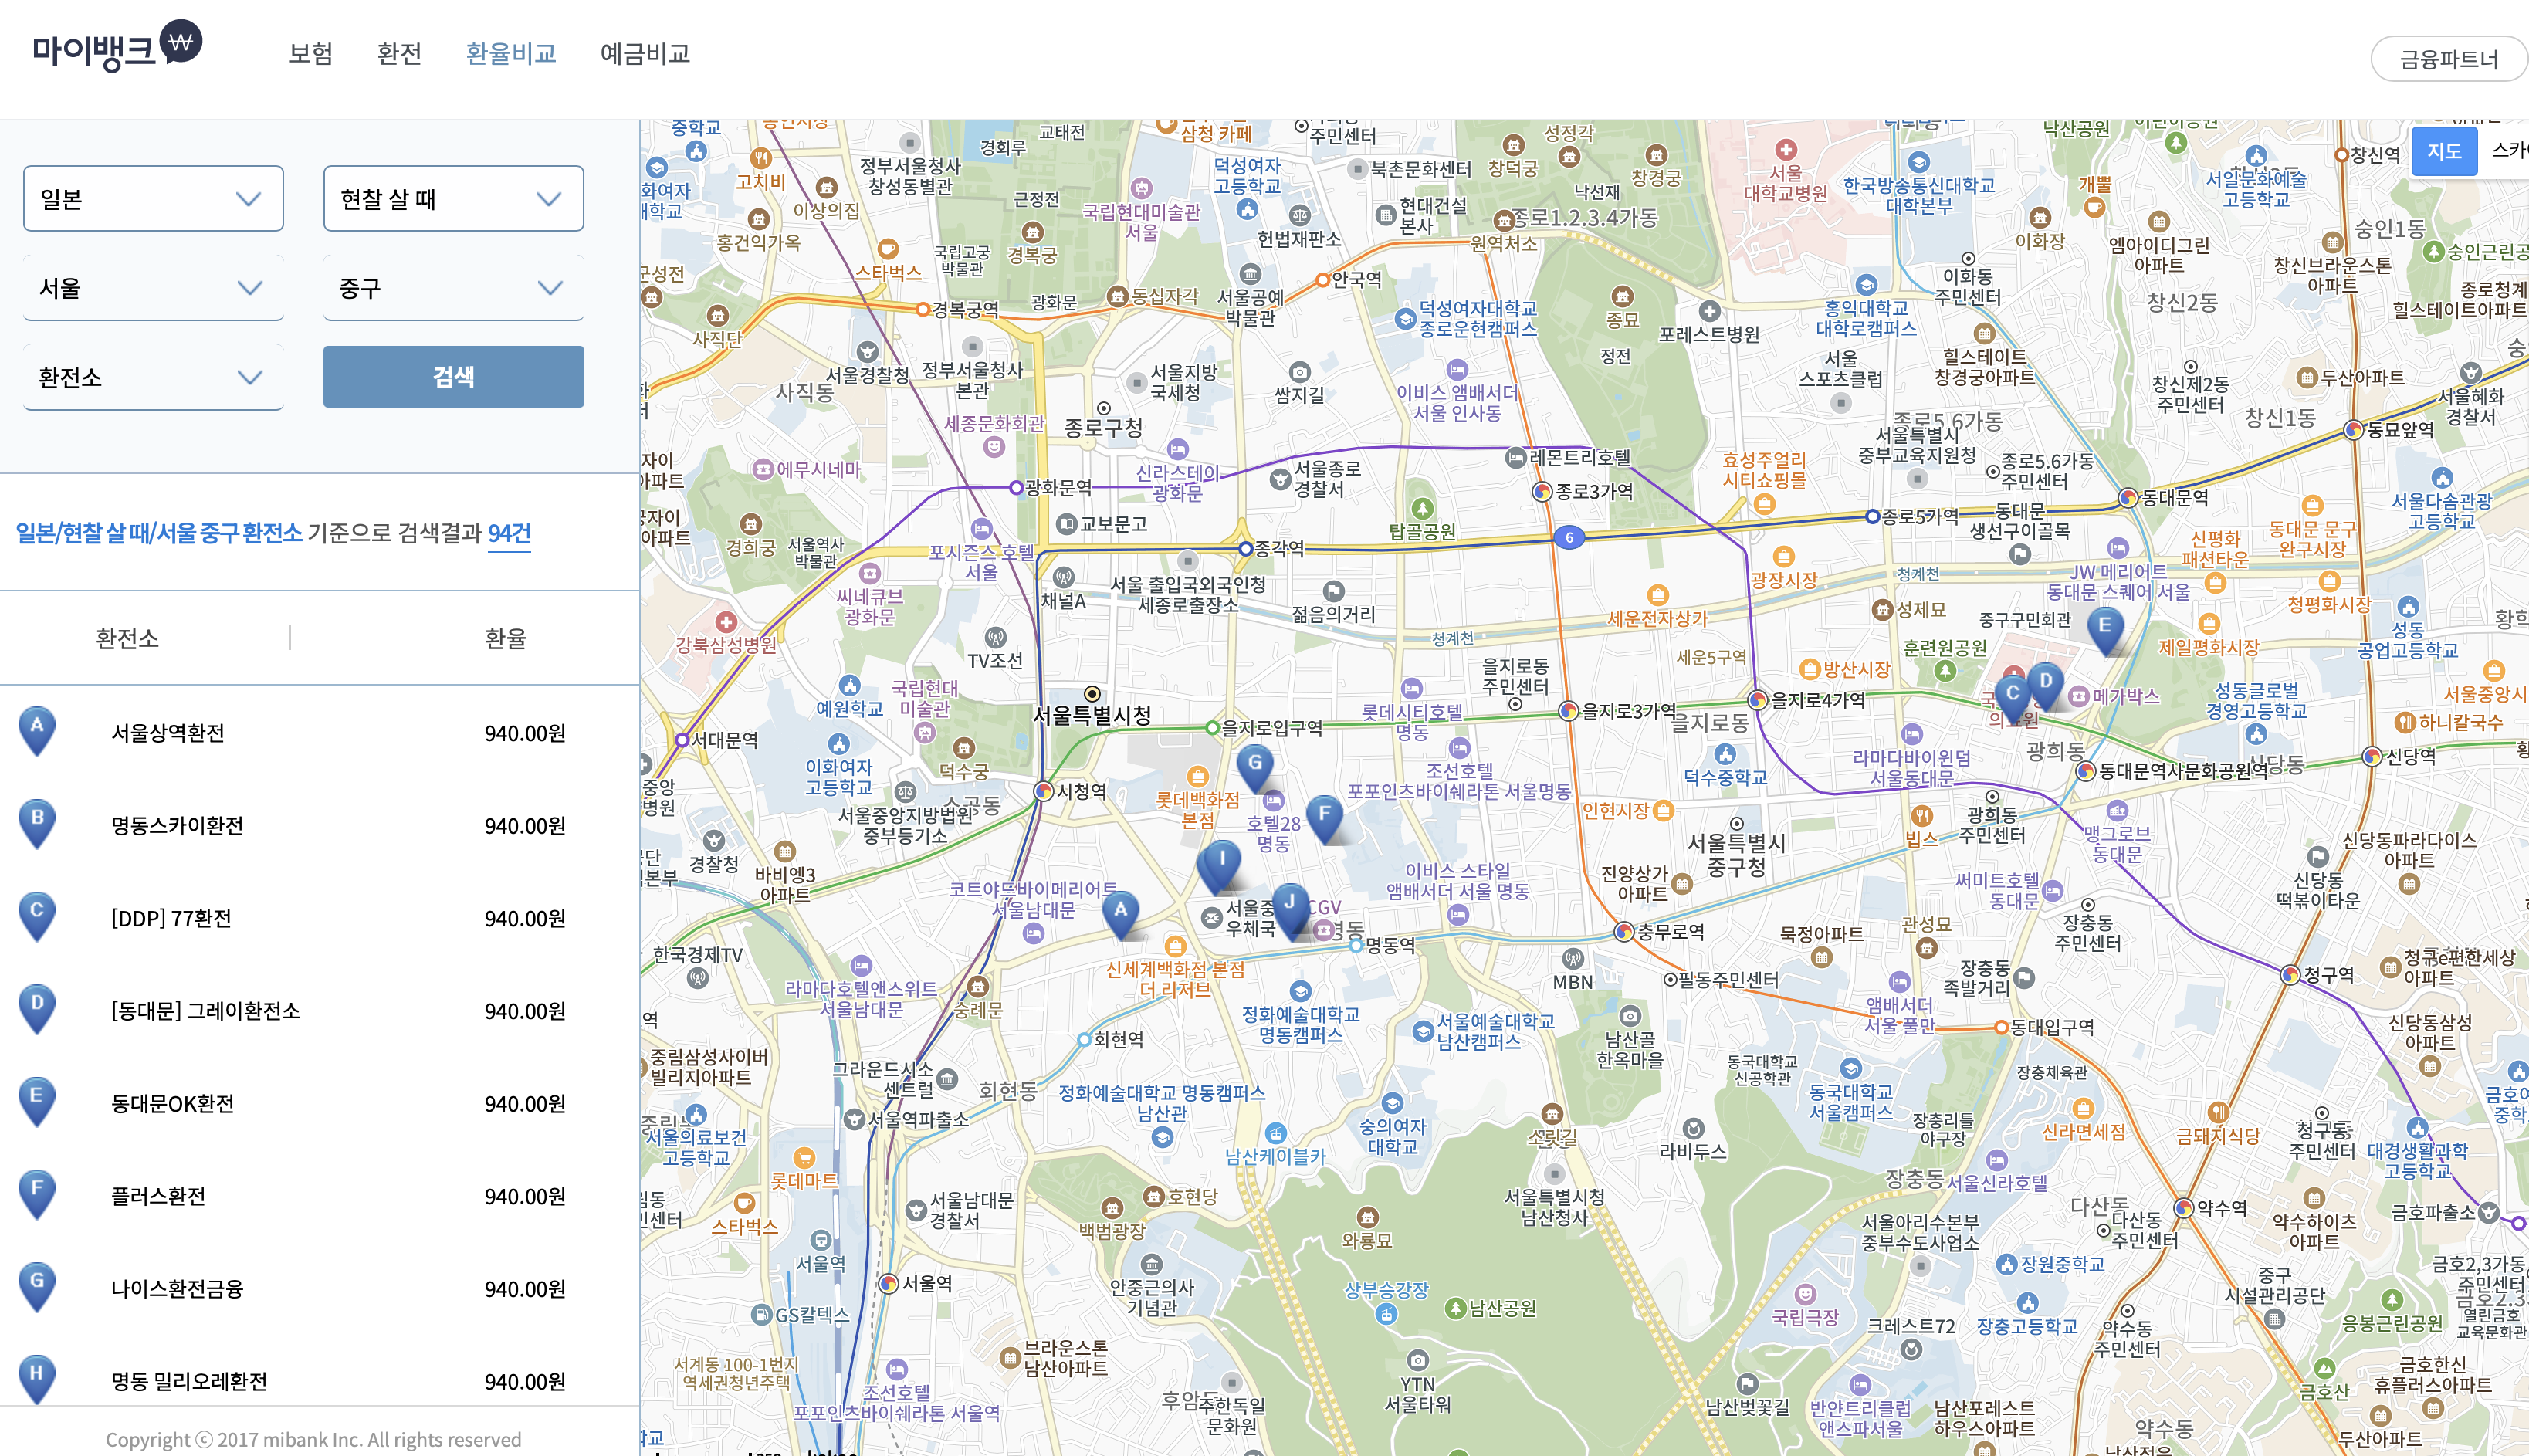Switch the map to 지도 view

click(x=2443, y=151)
